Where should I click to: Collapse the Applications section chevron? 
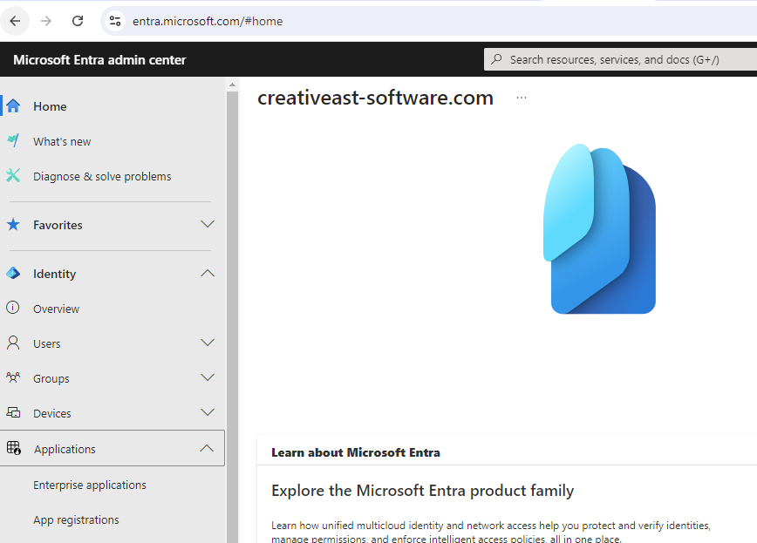(x=207, y=449)
